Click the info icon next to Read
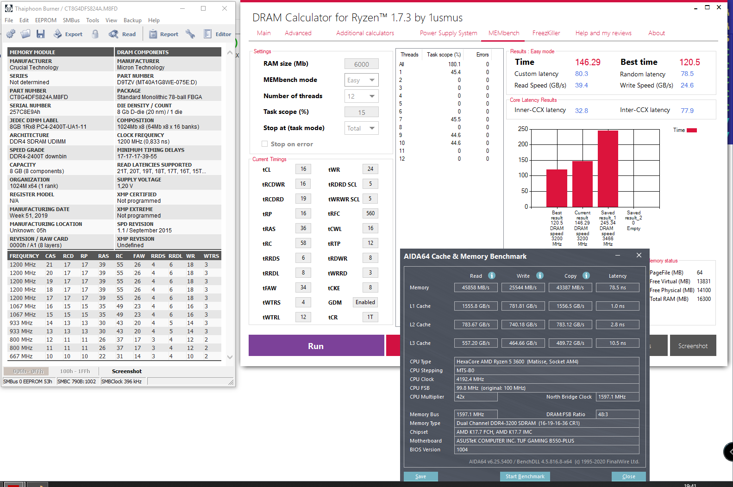The image size is (733, 487). coord(492,275)
